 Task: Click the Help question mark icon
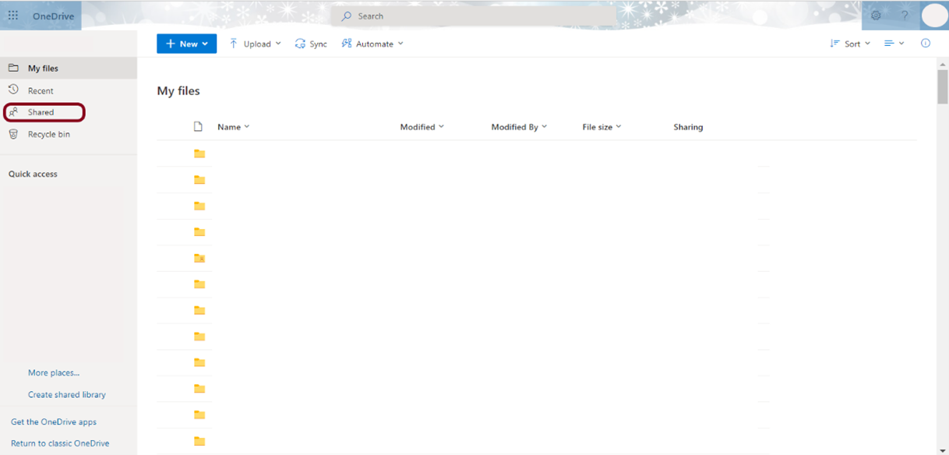(x=905, y=16)
